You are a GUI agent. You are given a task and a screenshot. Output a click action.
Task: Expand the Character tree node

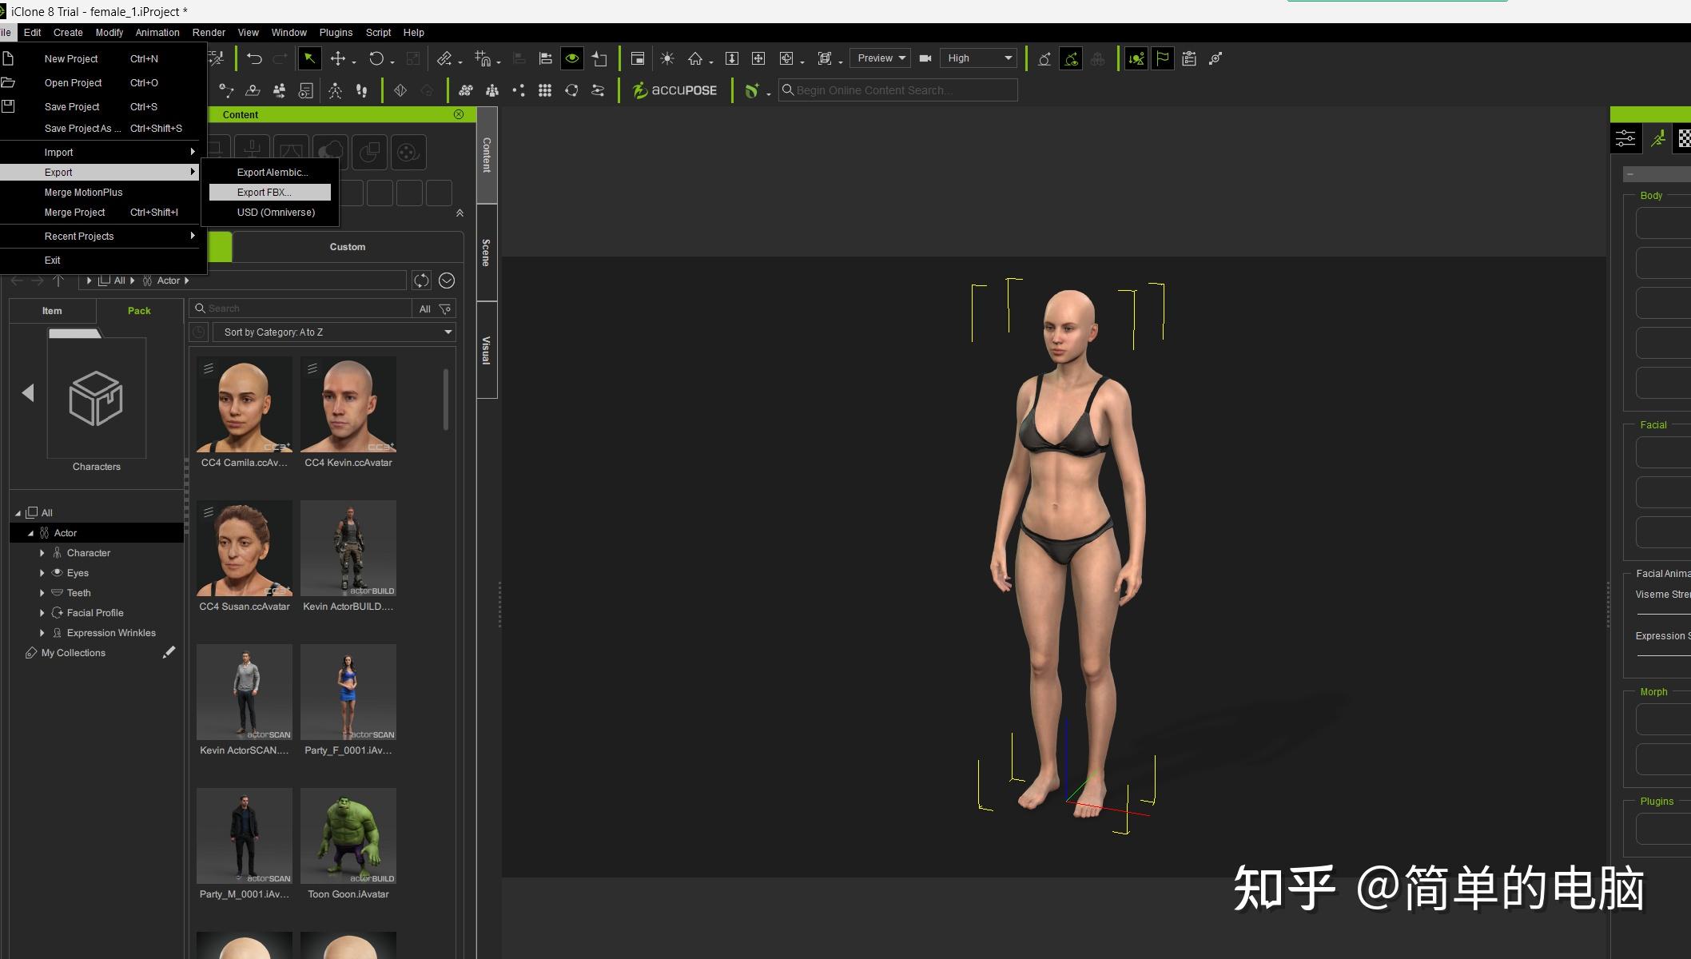coord(42,553)
